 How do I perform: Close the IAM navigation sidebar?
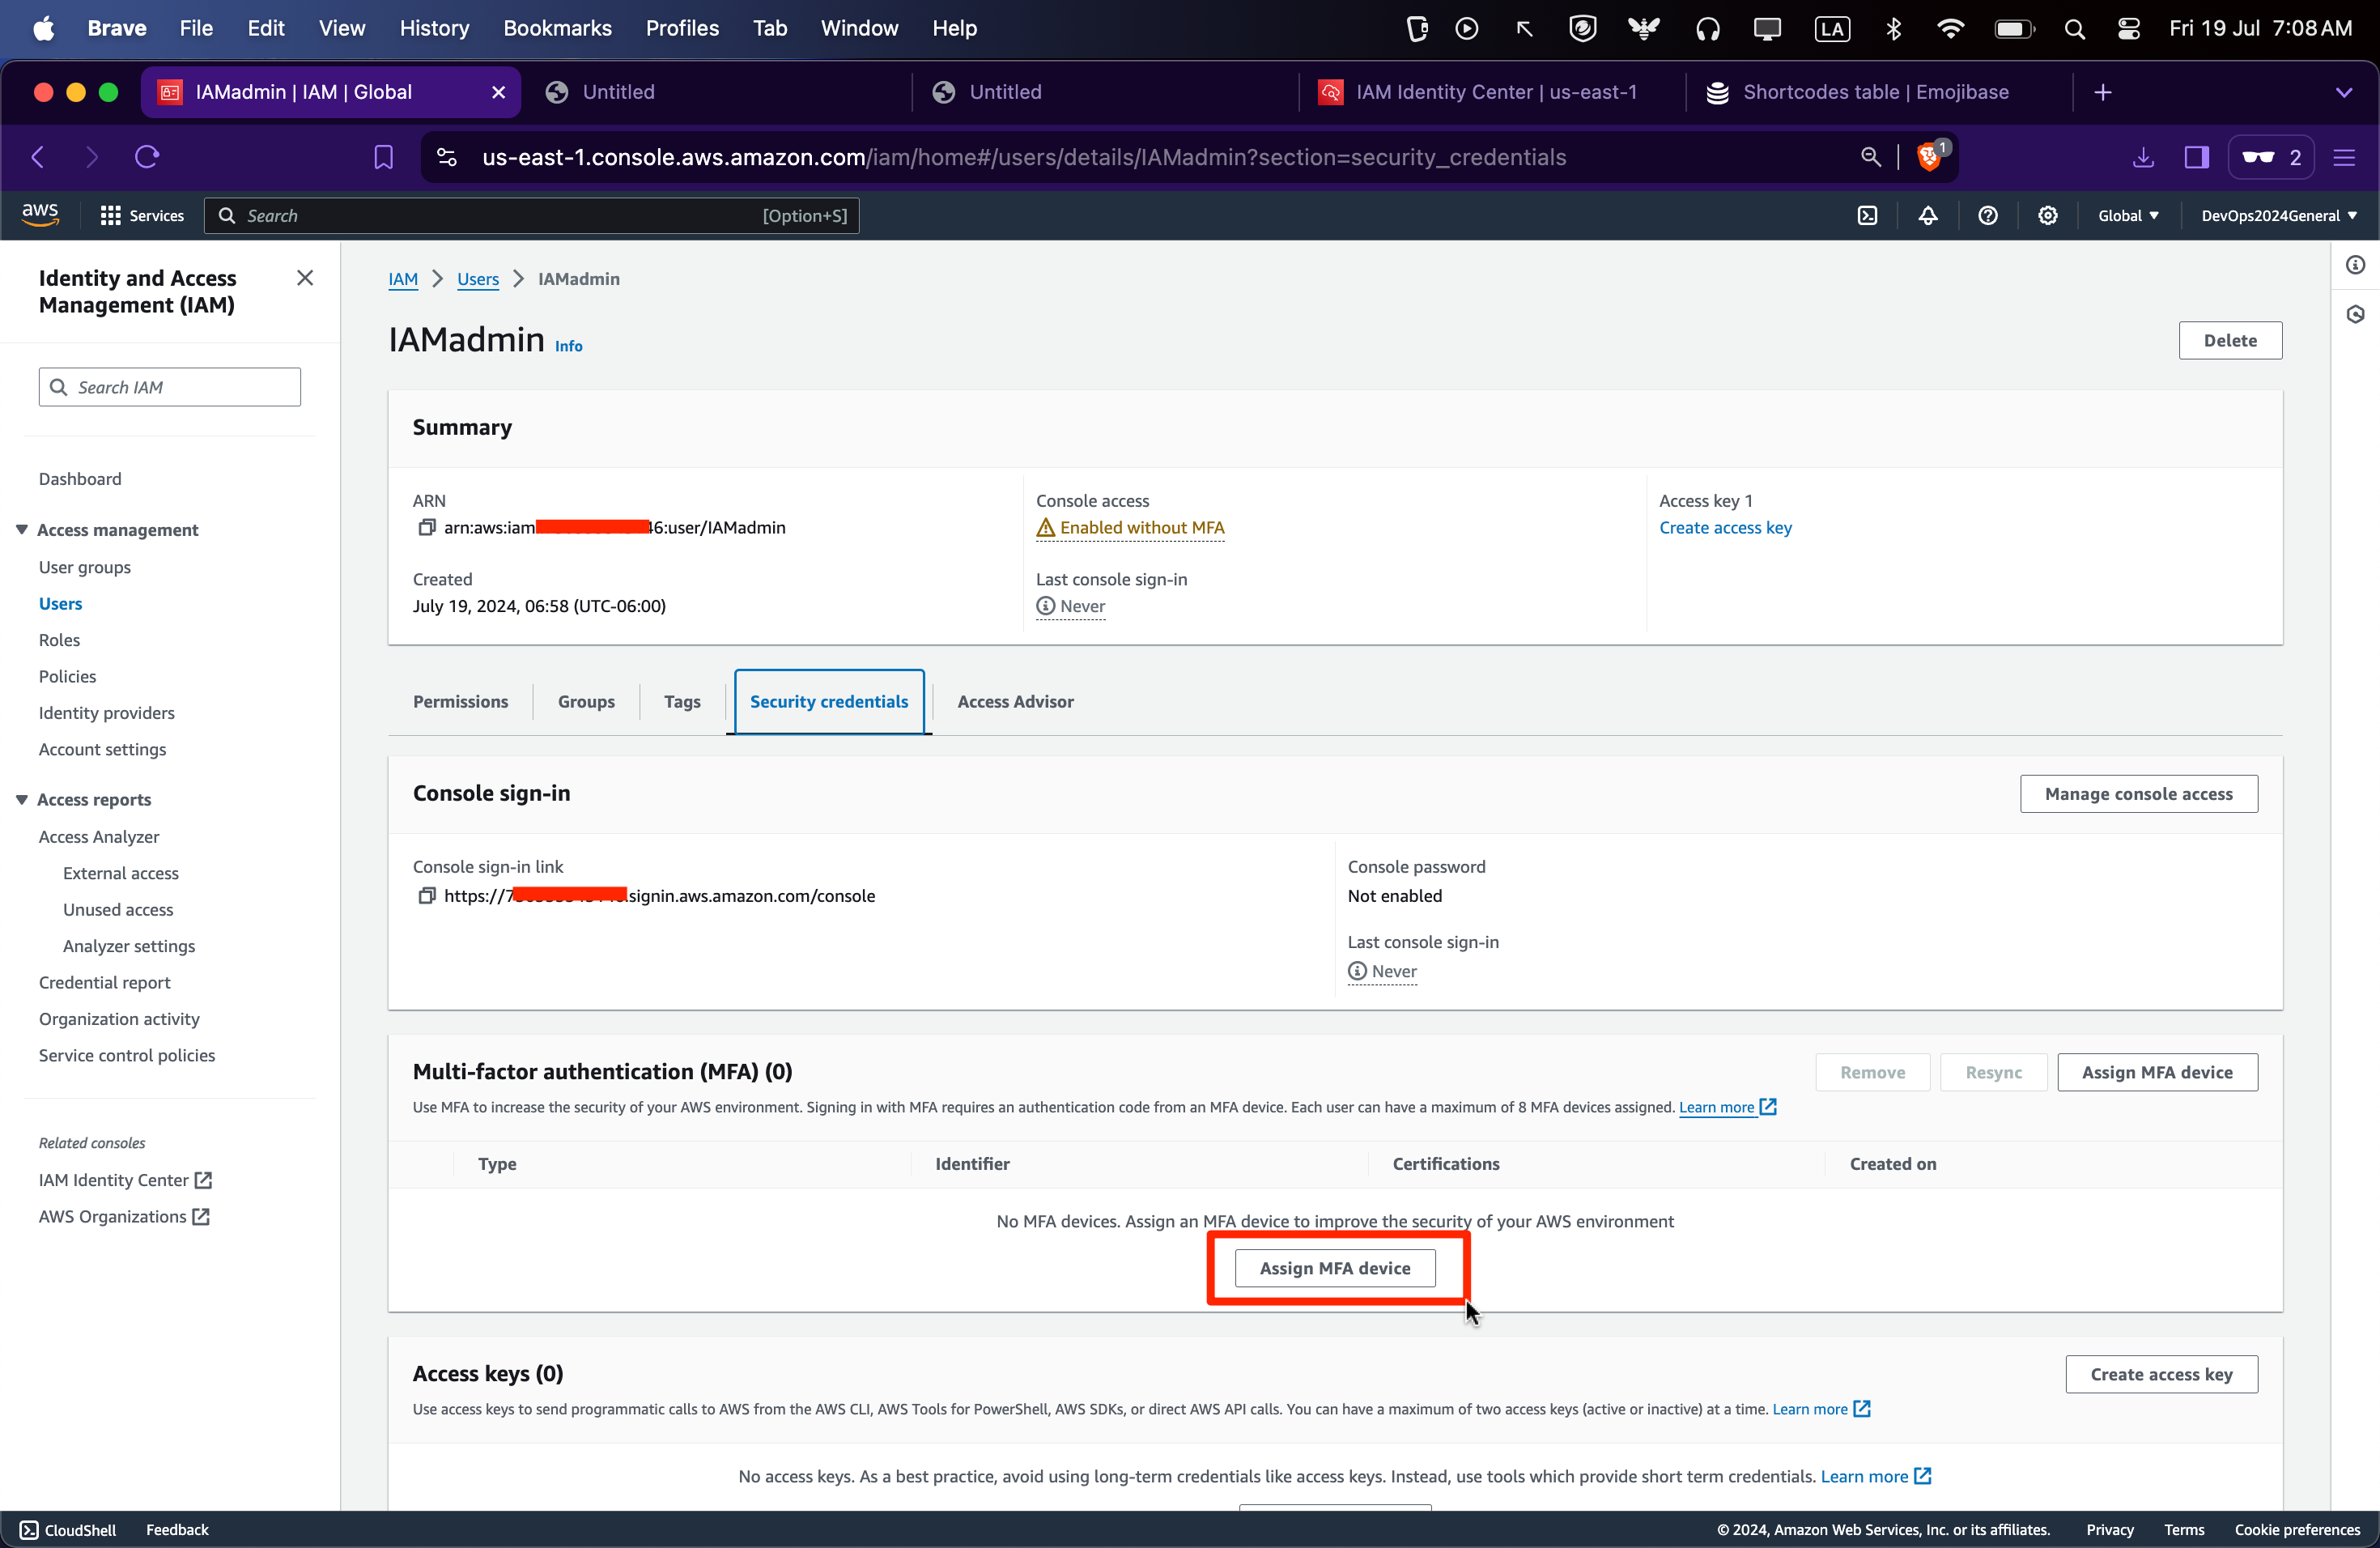[x=305, y=278]
